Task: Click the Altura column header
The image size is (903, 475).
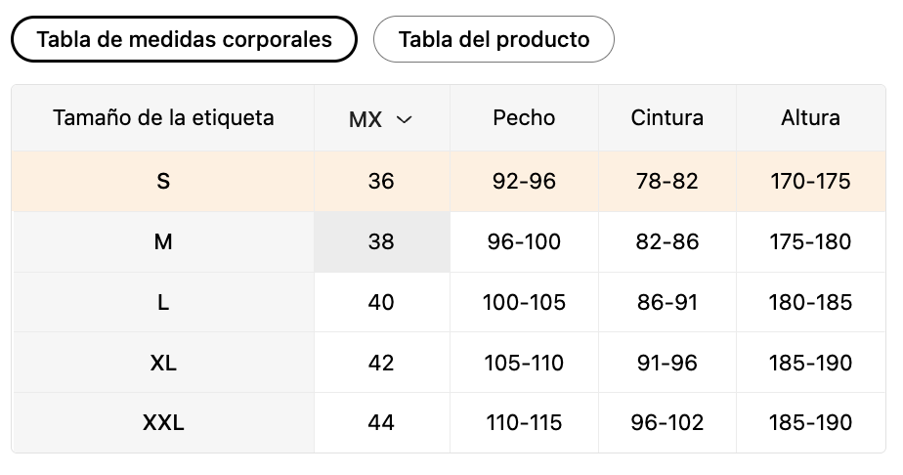Action: tap(810, 118)
